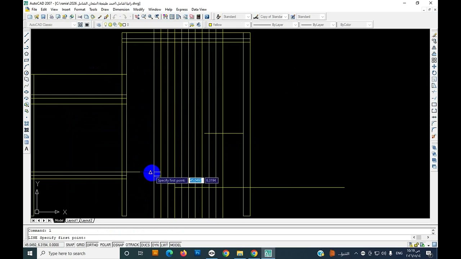
Task: Select the Circle draw tool
Action: pyautogui.click(x=26, y=73)
